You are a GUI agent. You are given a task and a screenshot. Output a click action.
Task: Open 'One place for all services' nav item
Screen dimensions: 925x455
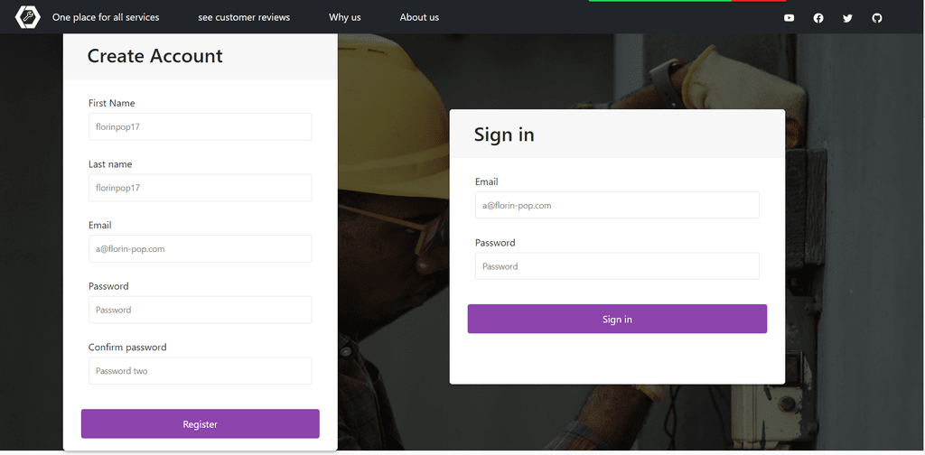[106, 17]
